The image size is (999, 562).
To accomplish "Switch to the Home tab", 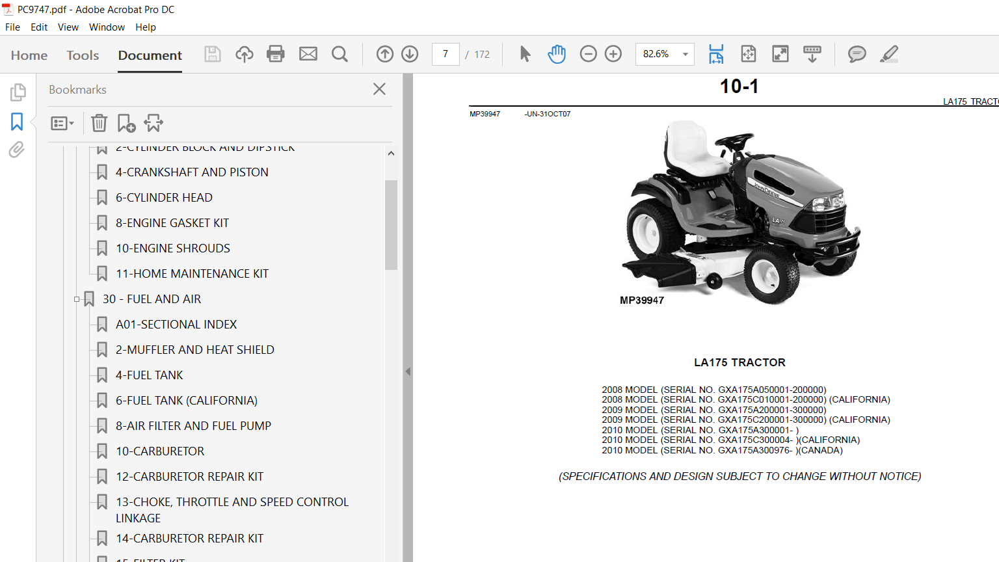I will [29, 55].
